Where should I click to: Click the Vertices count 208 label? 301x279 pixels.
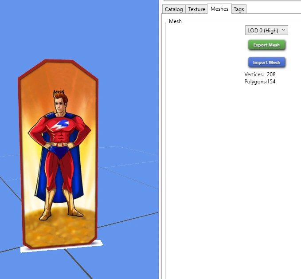click(260, 75)
